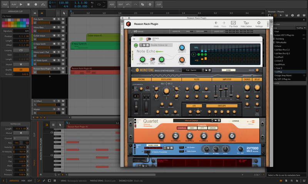Click Hide Cables icon
Screen dimensions: 308x184
246,24
